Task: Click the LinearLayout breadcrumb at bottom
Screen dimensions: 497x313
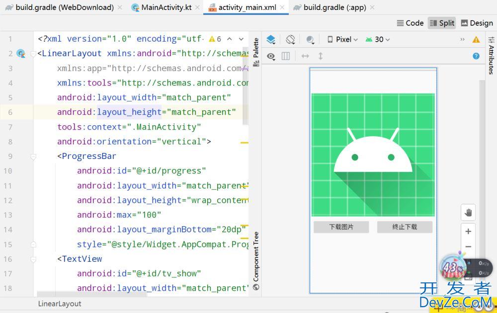Action: click(x=60, y=304)
